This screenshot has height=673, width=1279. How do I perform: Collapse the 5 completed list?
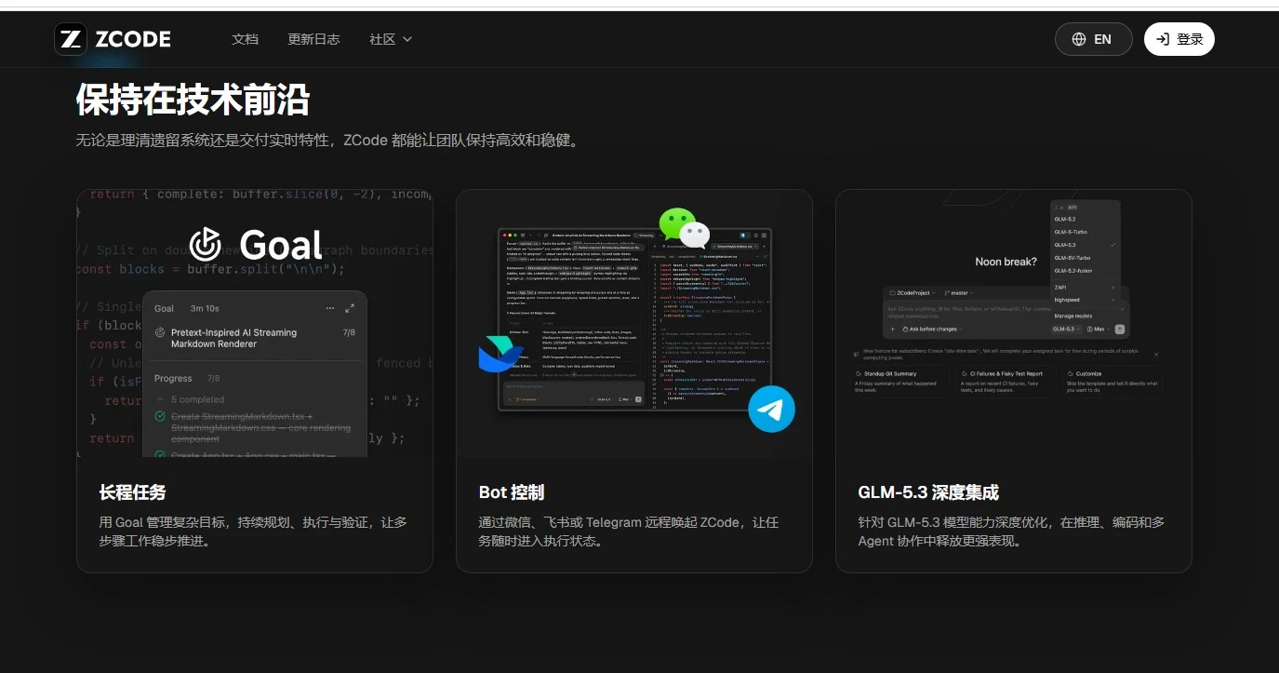[189, 399]
